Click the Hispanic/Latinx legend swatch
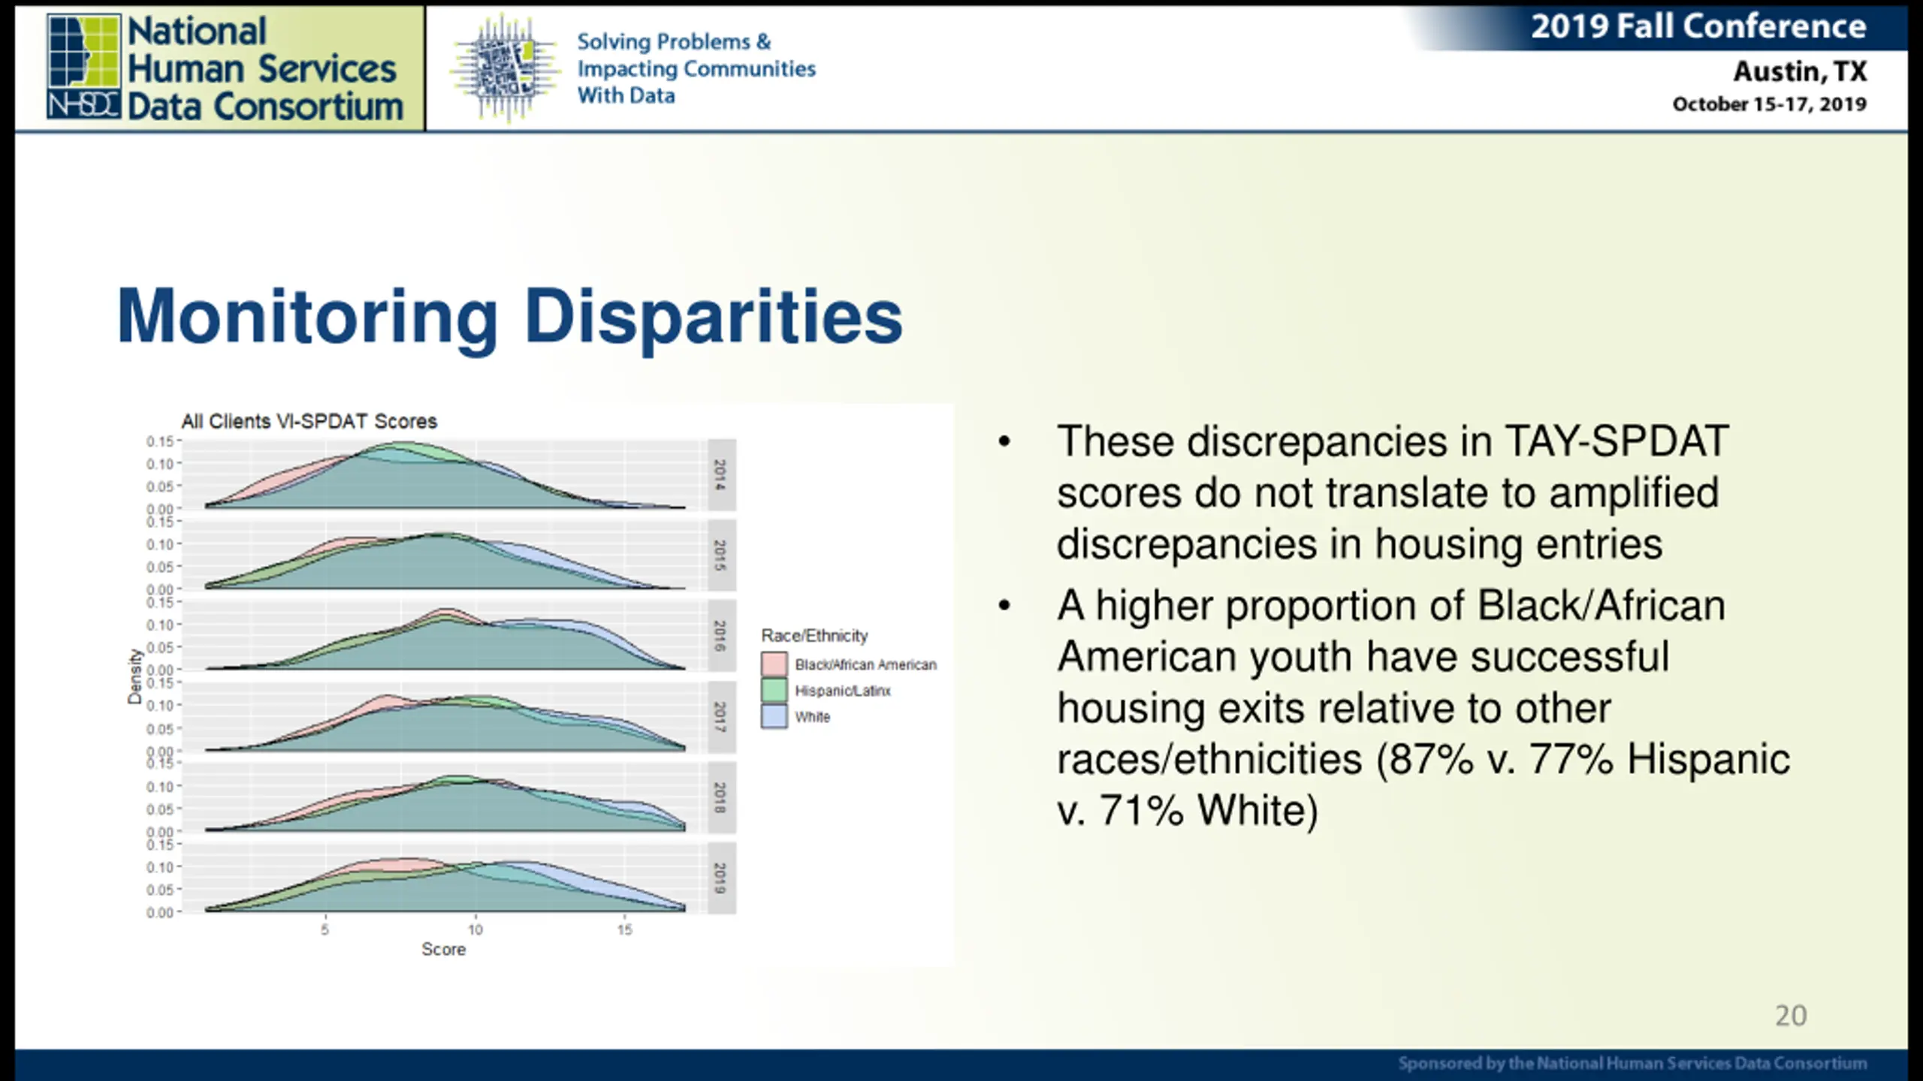Image resolution: width=1923 pixels, height=1081 pixels. pos(774,691)
